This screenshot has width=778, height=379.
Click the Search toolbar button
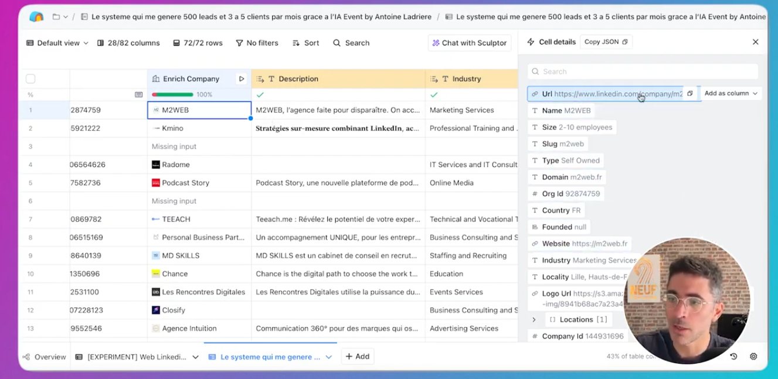[x=351, y=43]
